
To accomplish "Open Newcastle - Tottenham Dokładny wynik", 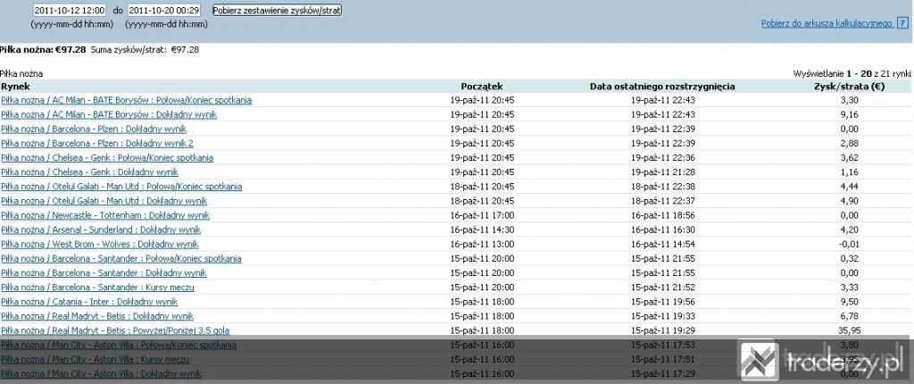I will [x=105, y=215].
